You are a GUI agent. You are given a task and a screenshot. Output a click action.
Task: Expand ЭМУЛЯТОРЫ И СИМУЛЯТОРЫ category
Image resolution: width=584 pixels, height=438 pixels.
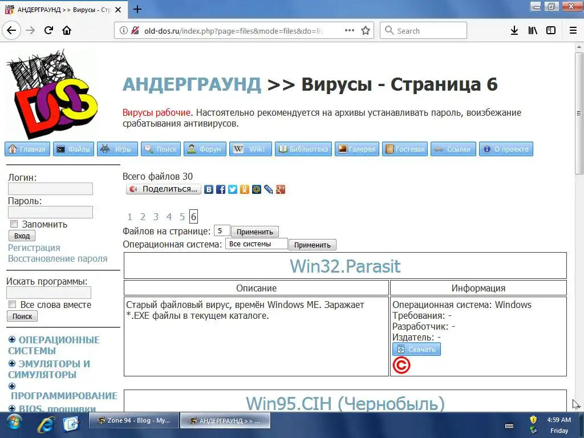(x=12, y=363)
